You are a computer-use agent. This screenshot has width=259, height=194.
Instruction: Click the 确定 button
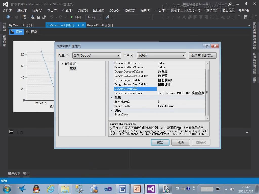[x=160, y=142]
